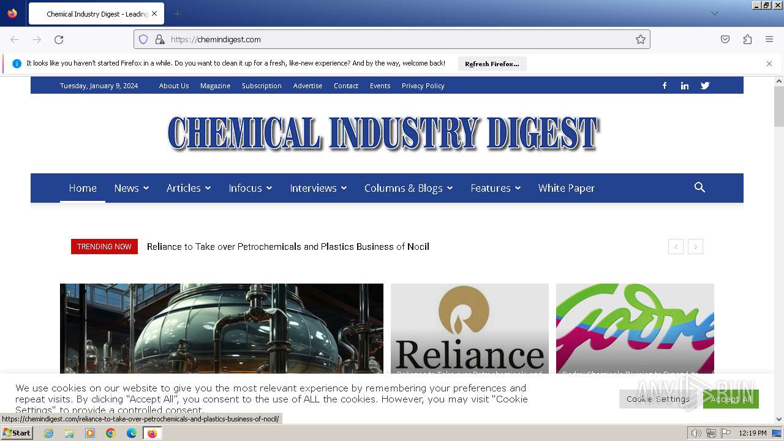Visit the Twitter page icon
The width and height of the screenshot is (784, 441).
pyautogui.click(x=705, y=86)
